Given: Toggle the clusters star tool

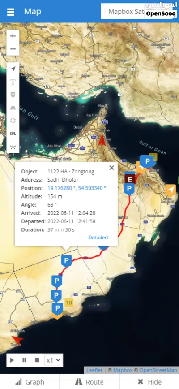Looking at the screenshot, I should (13, 147).
